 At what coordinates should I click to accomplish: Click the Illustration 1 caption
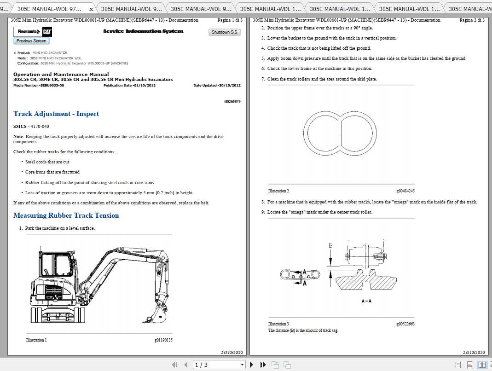coord(36,340)
